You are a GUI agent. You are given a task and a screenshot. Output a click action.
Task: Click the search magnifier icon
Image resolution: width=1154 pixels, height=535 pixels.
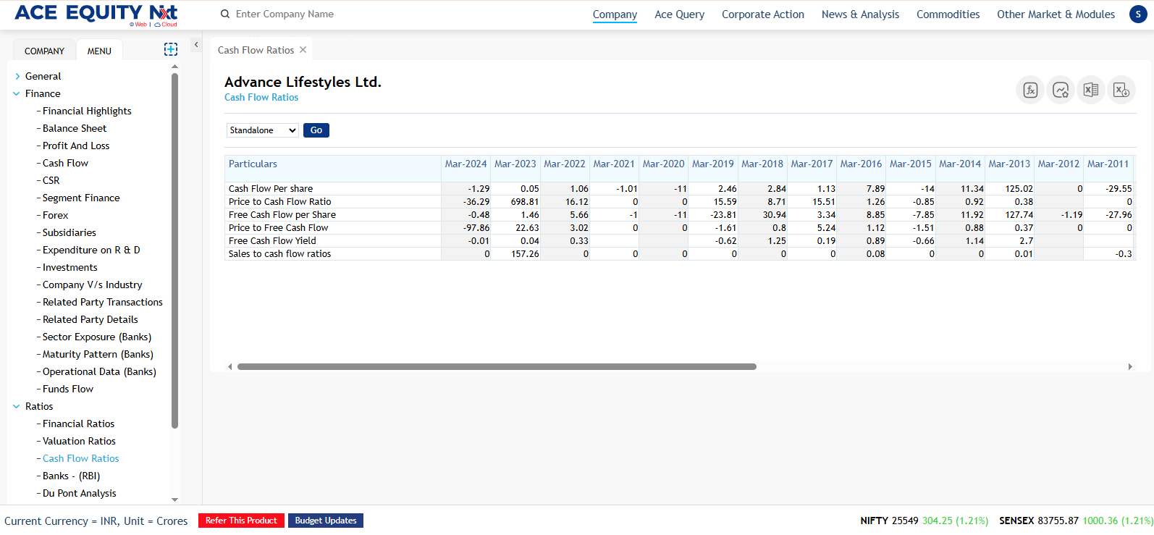[225, 14]
